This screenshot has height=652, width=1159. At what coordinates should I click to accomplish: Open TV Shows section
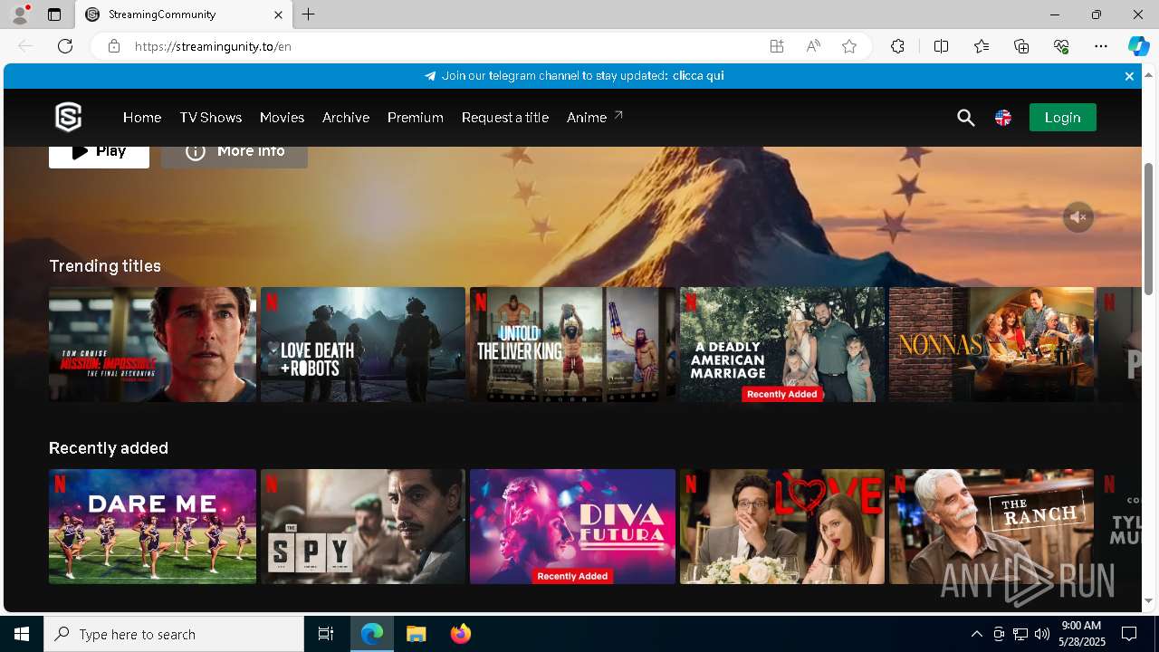(210, 118)
